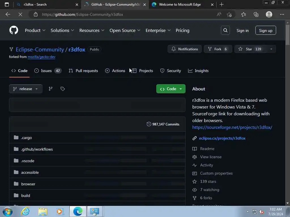
Task: Switch to the Issues tab
Action: (48, 71)
